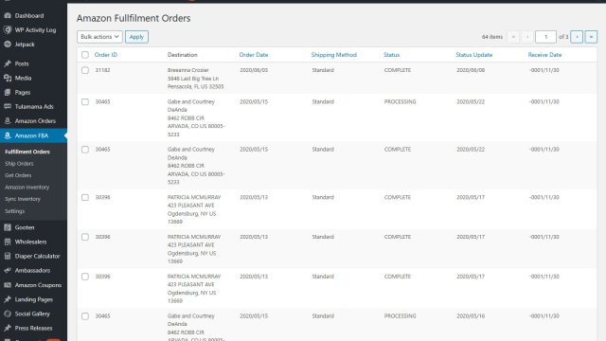Screen dimensions: 606x341
Task: Click the 2020/06/08 status update cell
Action: (x=471, y=70)
